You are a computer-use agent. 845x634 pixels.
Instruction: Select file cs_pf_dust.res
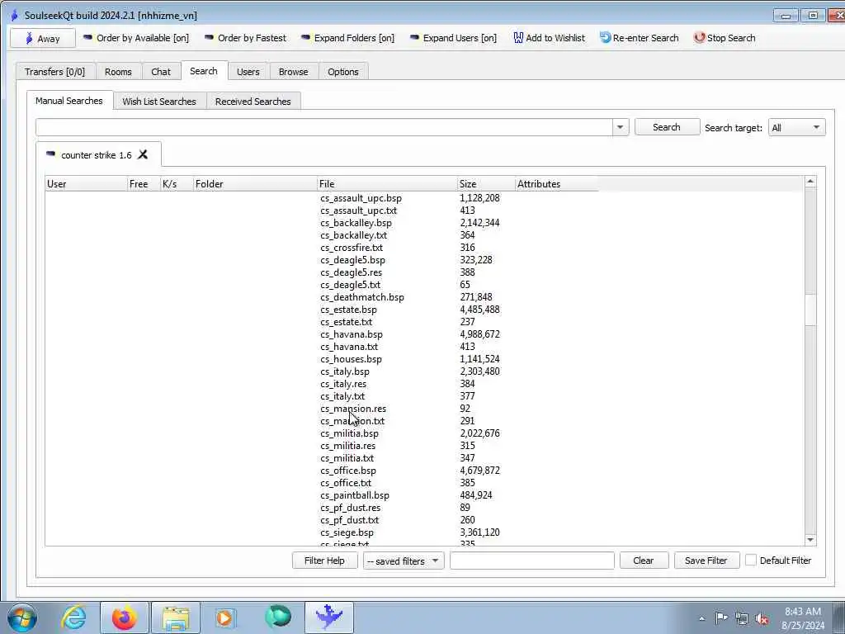point(350,508)
